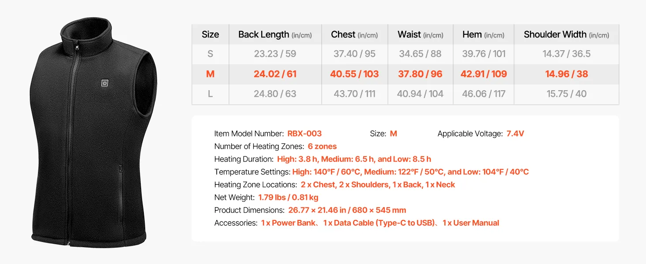Click the 6 zones heating value
The width and height of the screenshot is (646, 264).
[x=322, y=146]
